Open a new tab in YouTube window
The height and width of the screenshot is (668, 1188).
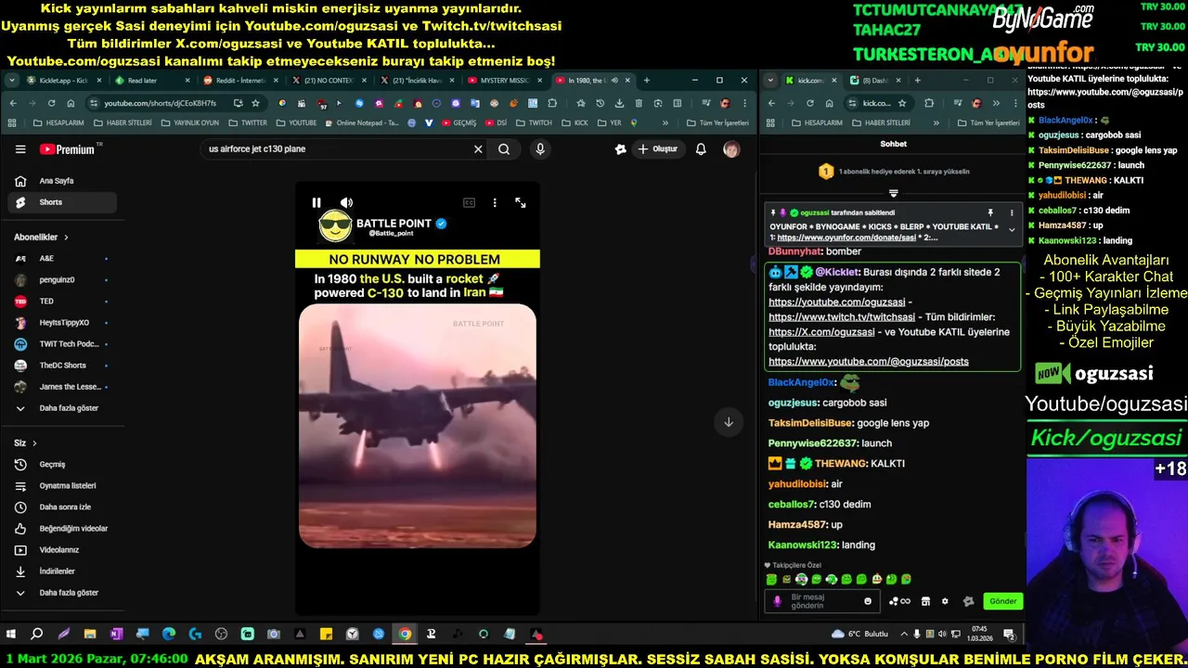click(647, 81)
